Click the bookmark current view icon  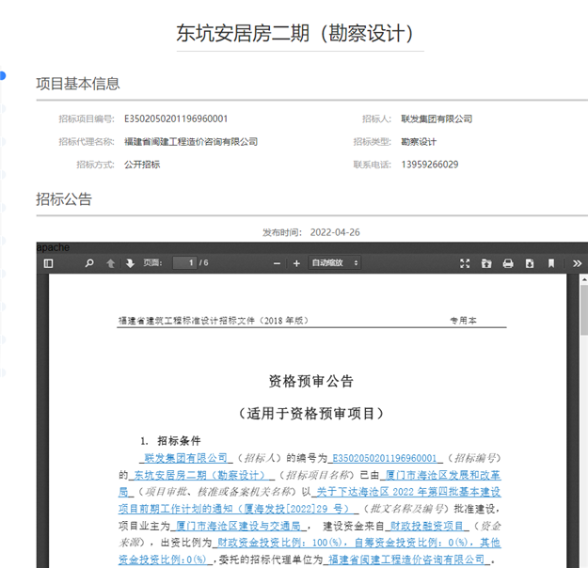pyautogui.click(x=551, y=263)
